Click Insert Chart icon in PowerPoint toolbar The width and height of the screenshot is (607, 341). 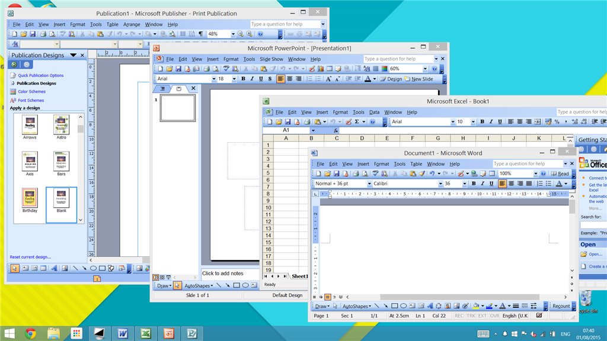tap(321, 69)
